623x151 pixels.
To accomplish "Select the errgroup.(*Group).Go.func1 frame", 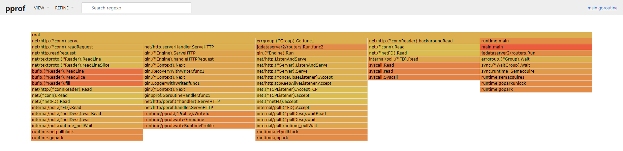I will coord(312,41).
